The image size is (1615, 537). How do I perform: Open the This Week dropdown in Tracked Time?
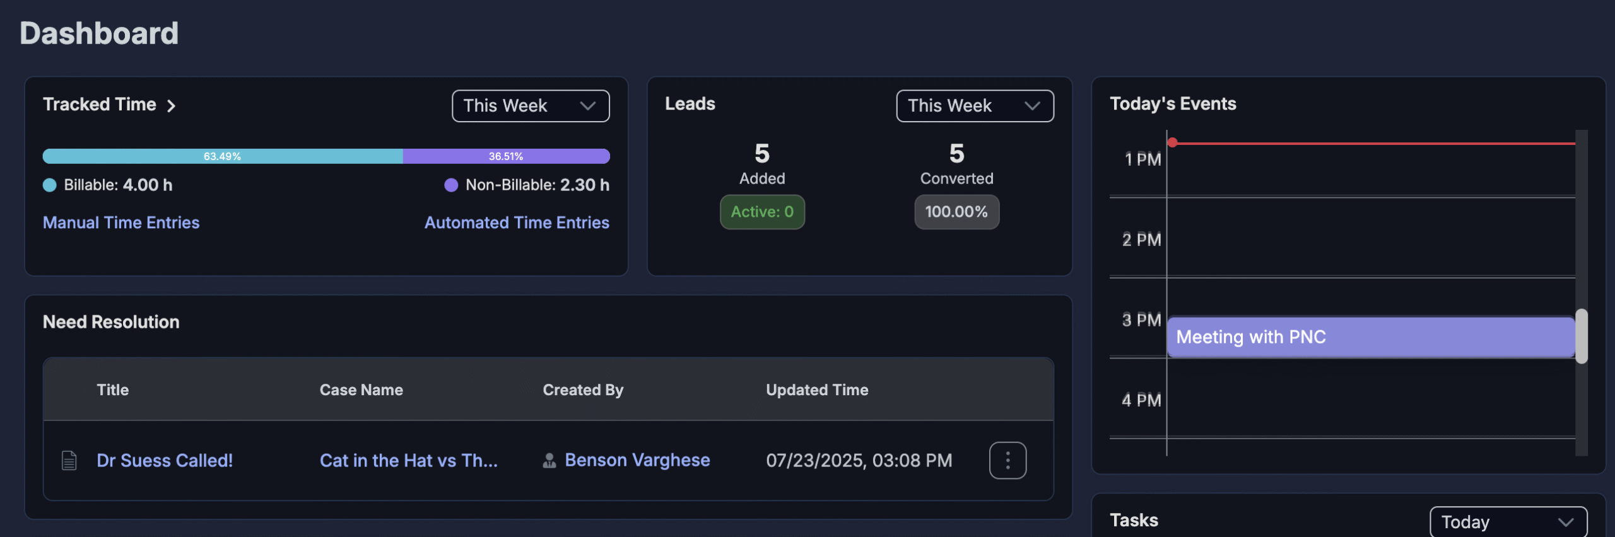point(530,105)
